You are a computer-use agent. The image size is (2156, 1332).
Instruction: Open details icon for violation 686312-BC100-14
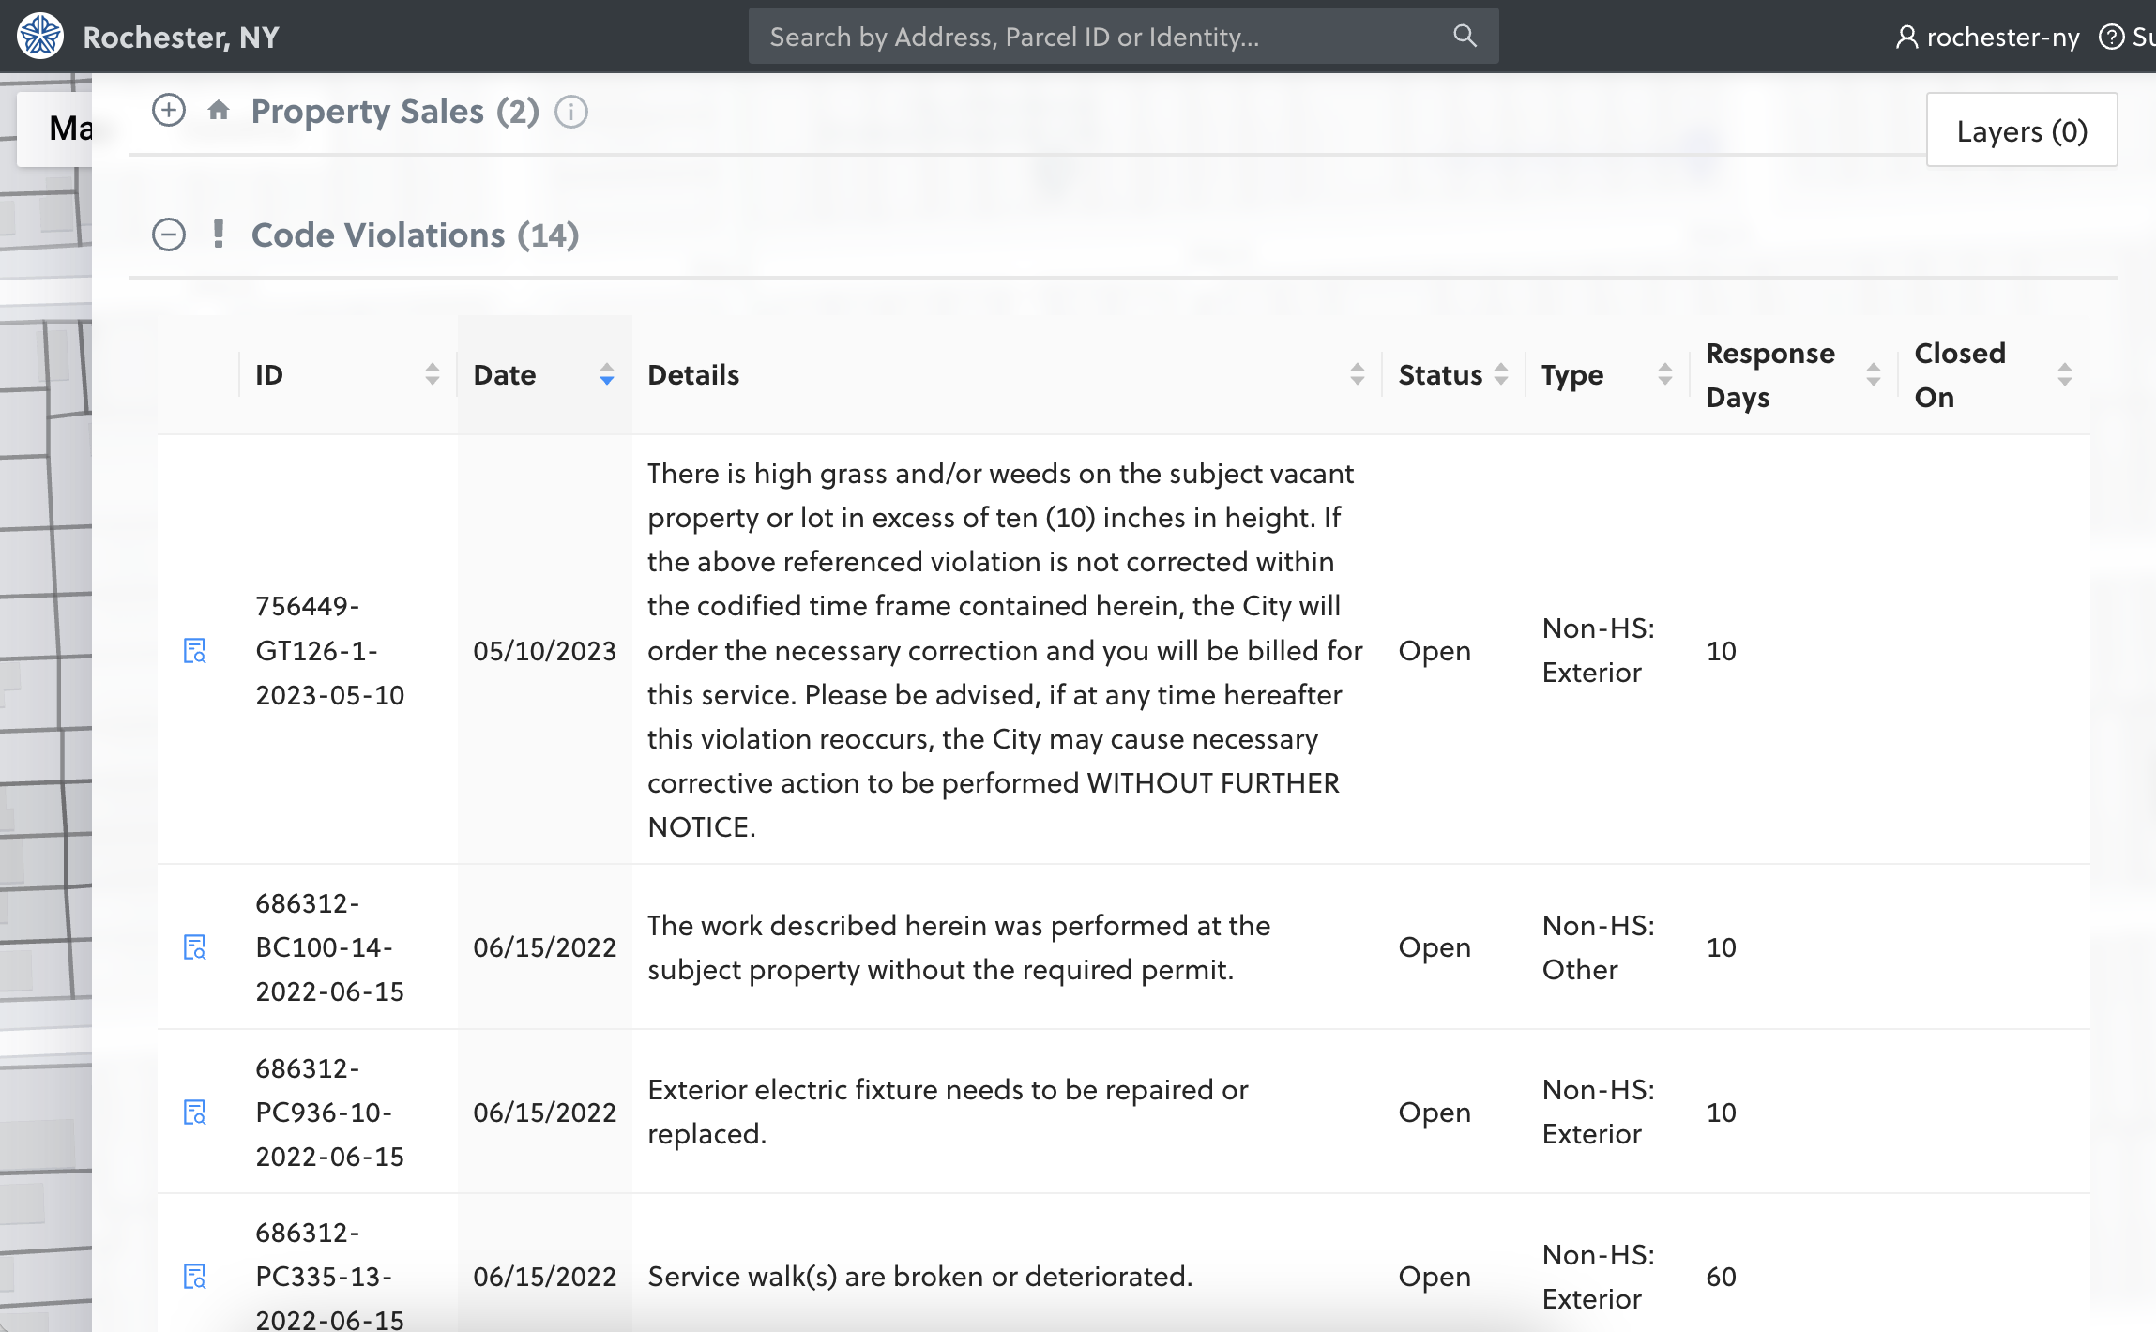pyautogui.click(x=194, y=947)
